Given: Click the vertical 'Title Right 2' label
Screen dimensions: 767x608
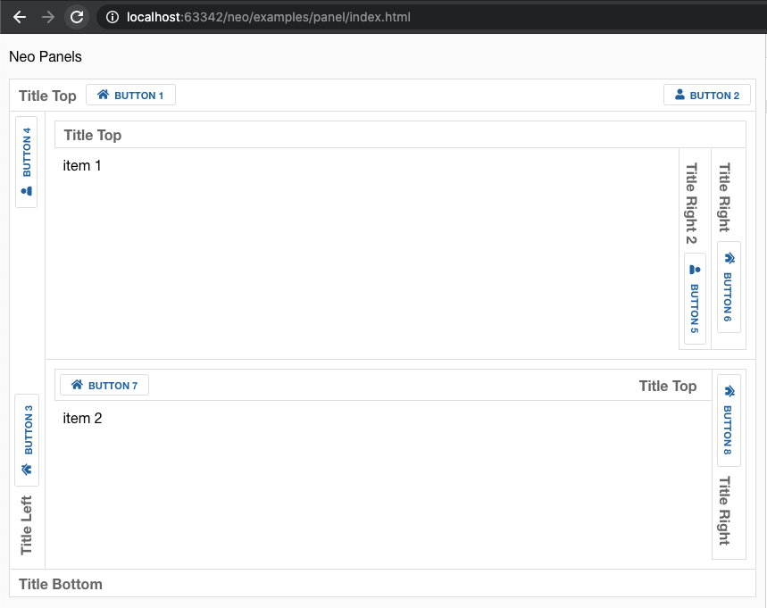Looking at the screenshot, I should click(x=691, y=203).
